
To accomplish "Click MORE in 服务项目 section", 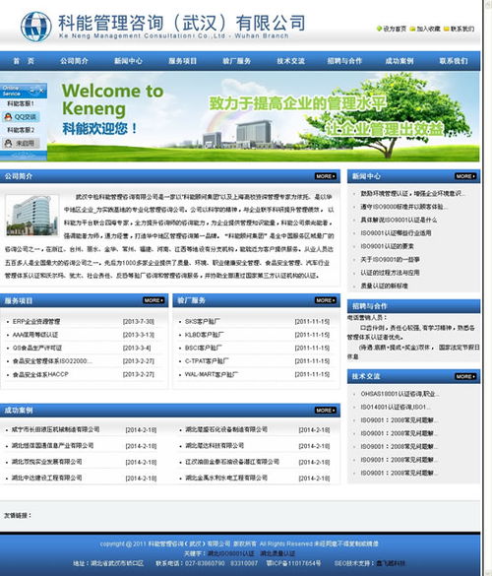I will coord(154,300).
